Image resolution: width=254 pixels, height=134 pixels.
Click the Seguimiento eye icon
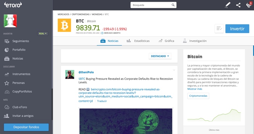point(7,41)
